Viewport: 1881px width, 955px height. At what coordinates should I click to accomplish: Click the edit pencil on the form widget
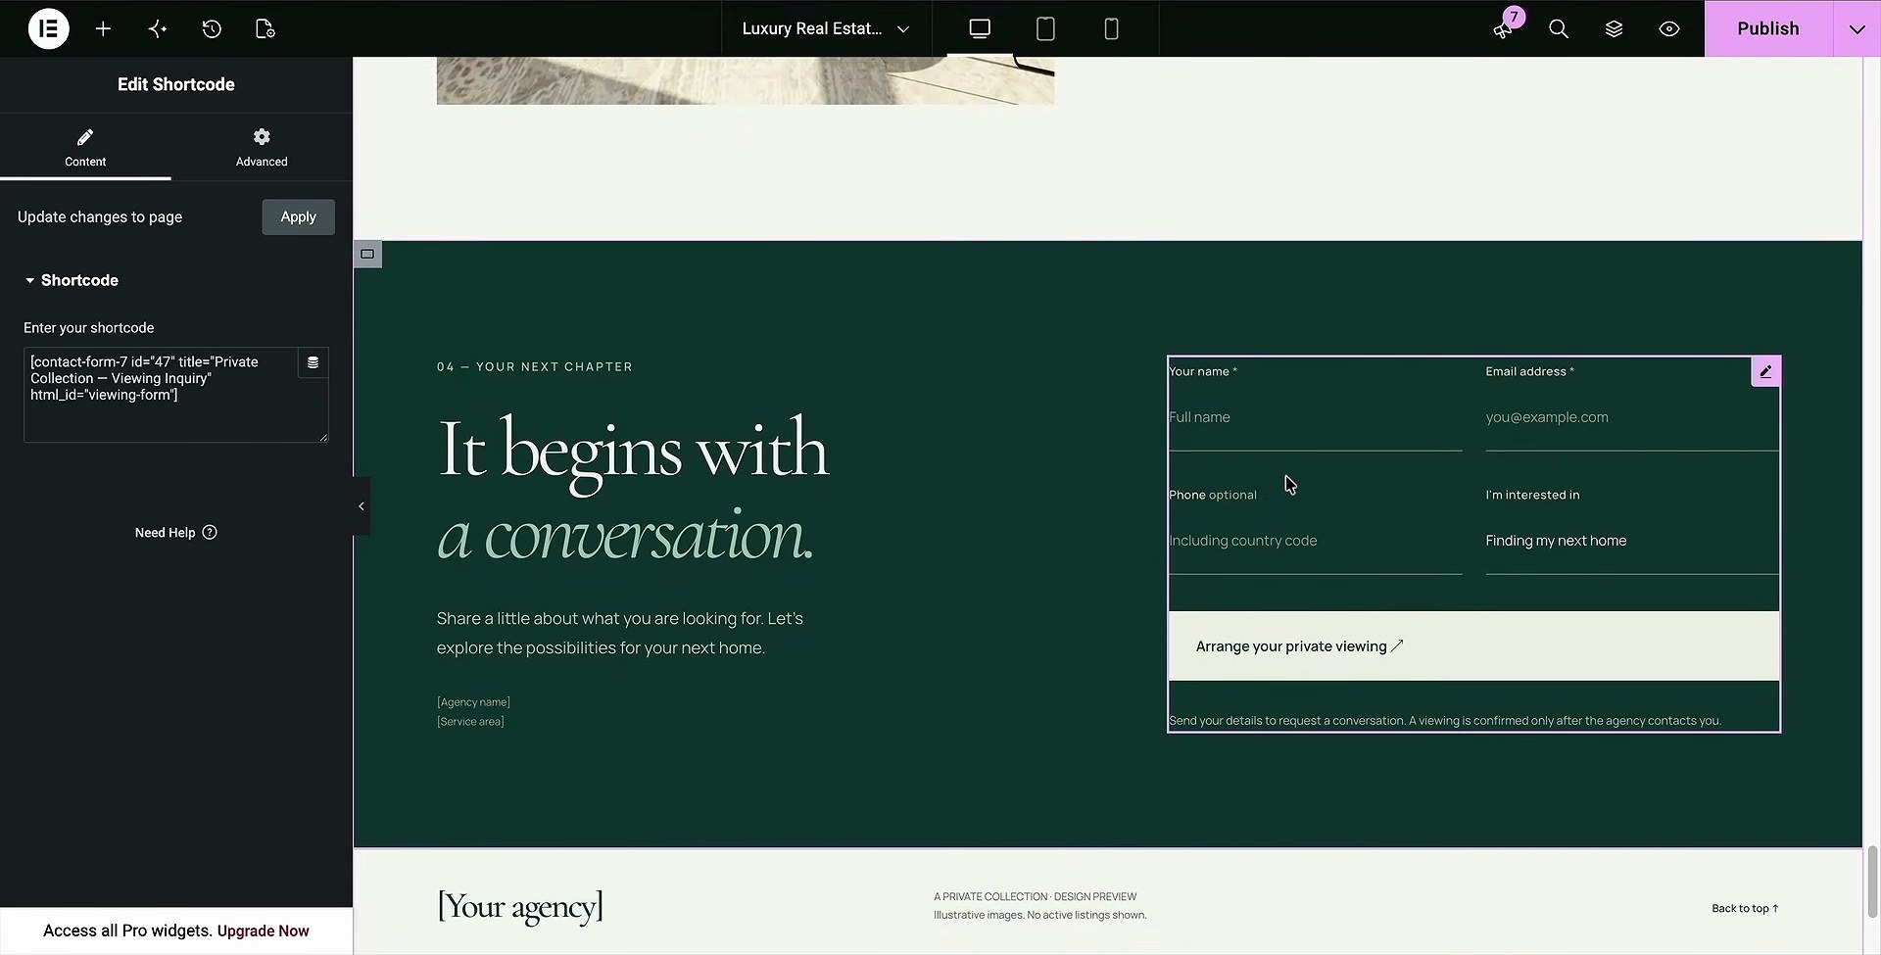click(x=1765, y=371)
